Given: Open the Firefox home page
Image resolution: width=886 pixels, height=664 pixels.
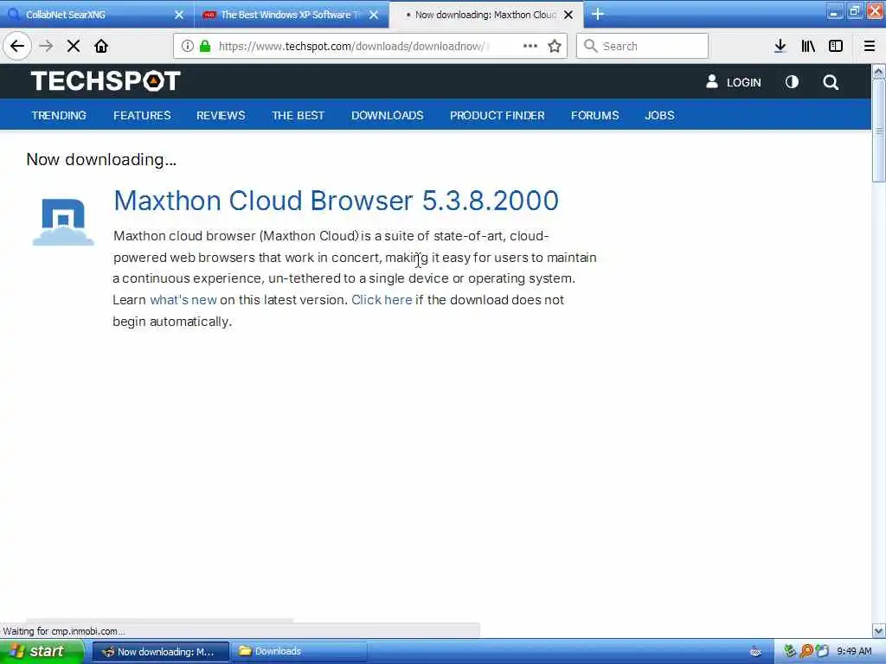Looking at the screenshot, I should click(101, 47).
